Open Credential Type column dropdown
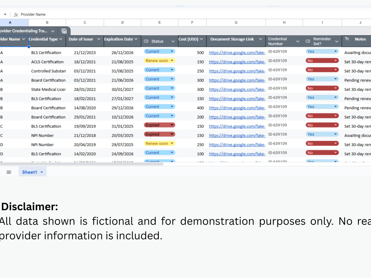This screenshot has height=278, width=371. point(61,39)
